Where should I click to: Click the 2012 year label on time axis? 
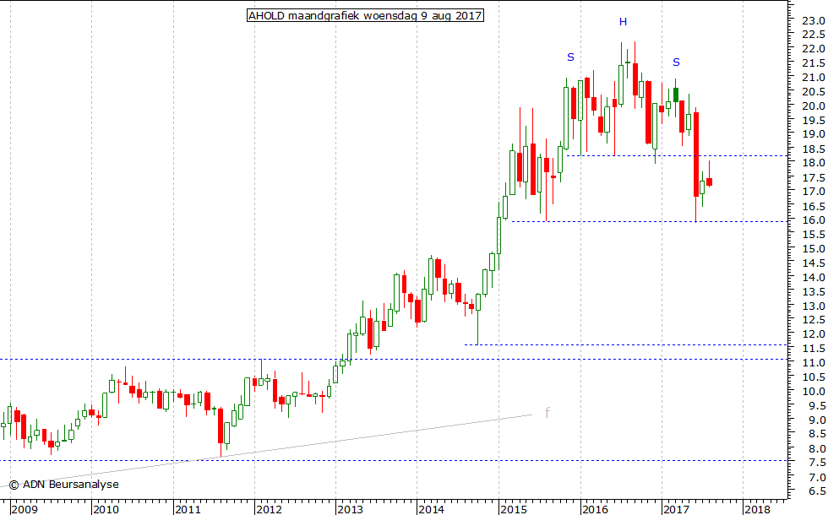(269, 509)
